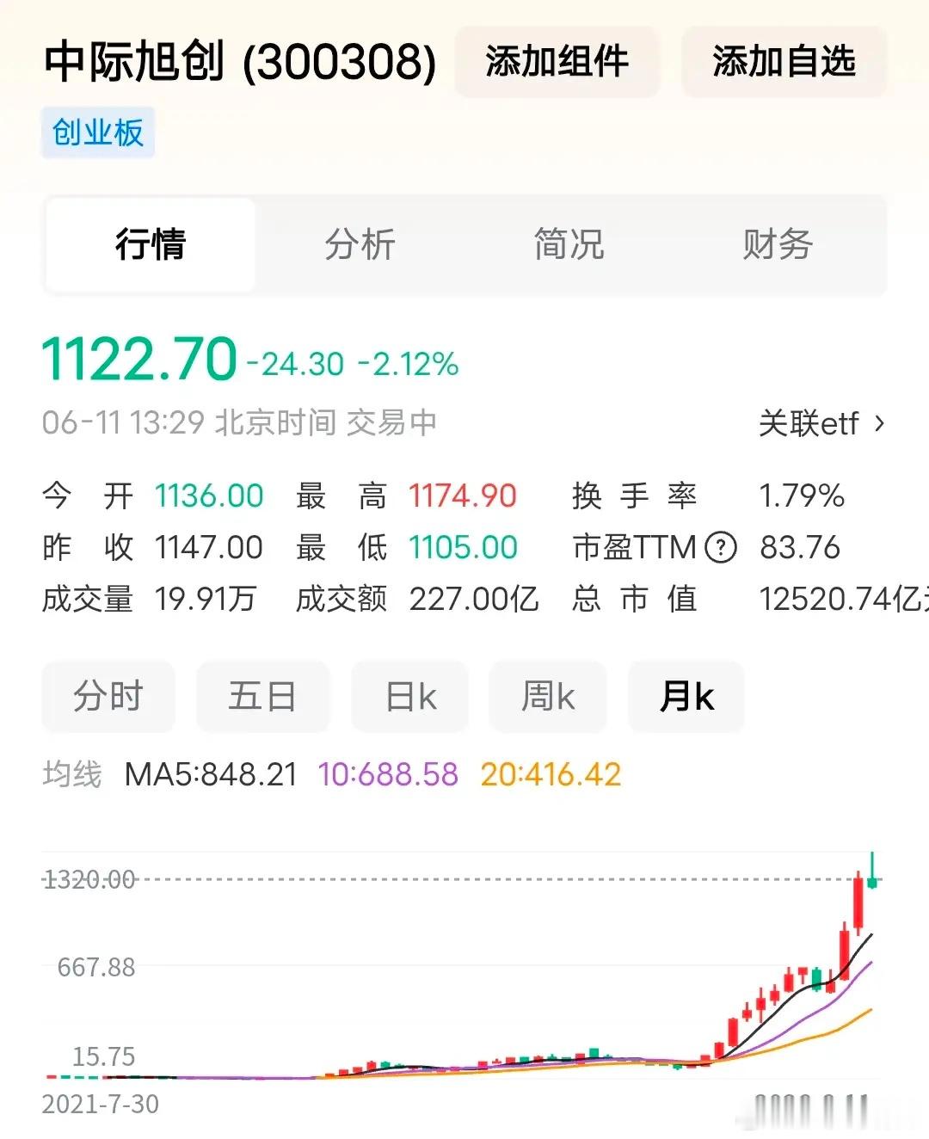
Task: Tap the 创业板 tag
Action: coord(98,132)
